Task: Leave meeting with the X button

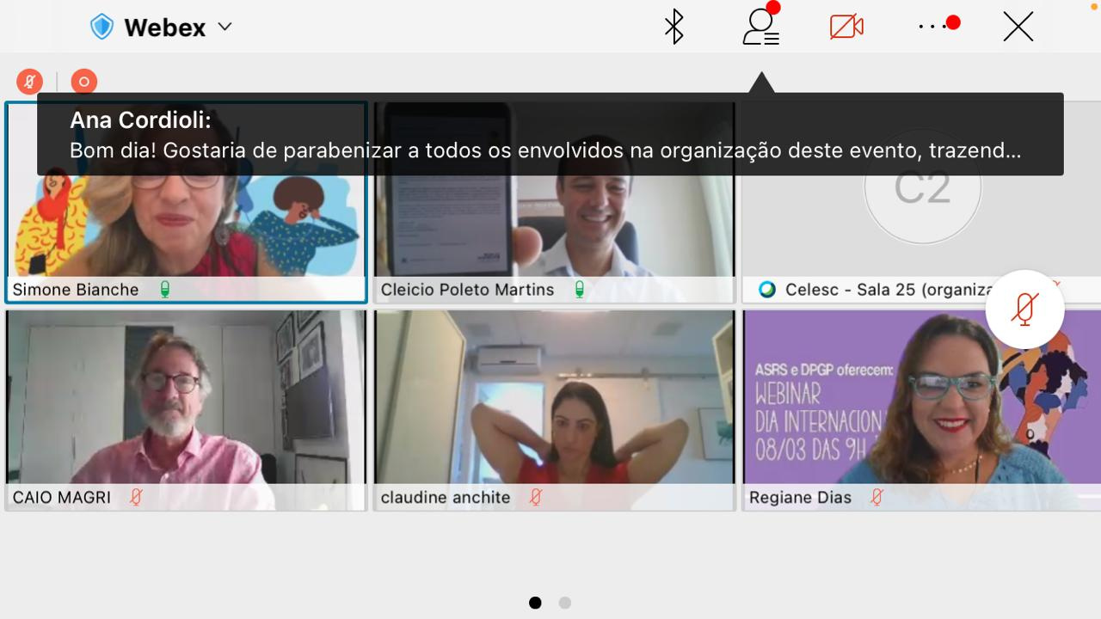Action: click(x=1018, y=28)
